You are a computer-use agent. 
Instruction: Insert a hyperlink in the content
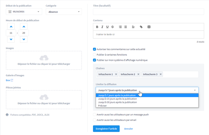point(141,27)
